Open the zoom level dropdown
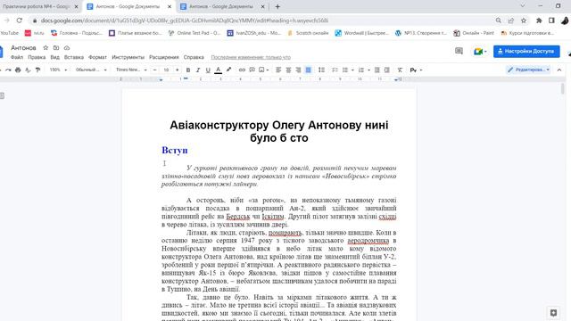The height and width of the screenshot is (321, 571). coord(58,70)
